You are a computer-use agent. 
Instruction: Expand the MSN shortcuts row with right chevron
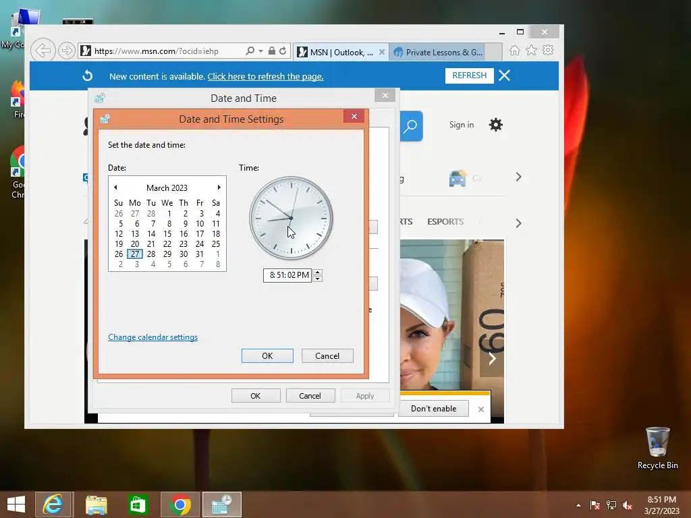point(518,177)
